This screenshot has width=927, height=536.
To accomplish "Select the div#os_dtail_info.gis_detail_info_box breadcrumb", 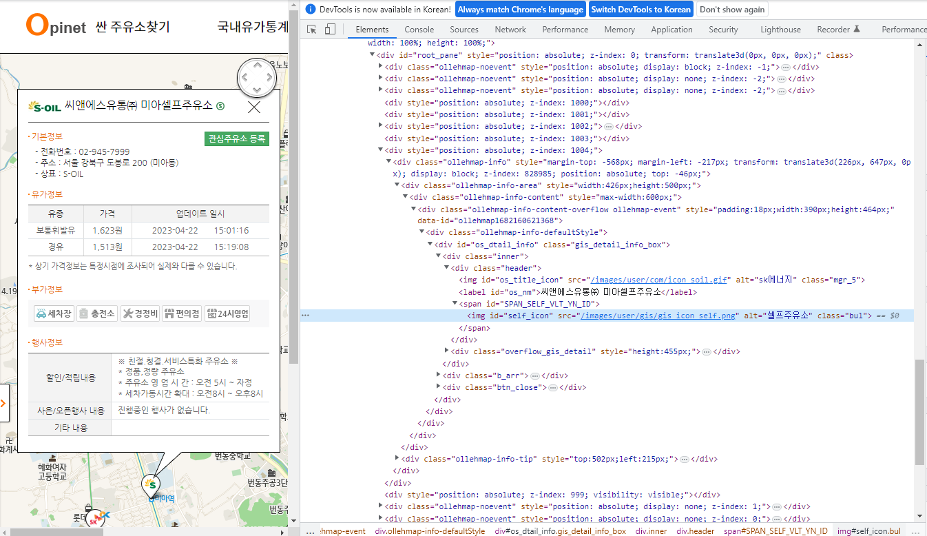I will [x=560, y=531].
